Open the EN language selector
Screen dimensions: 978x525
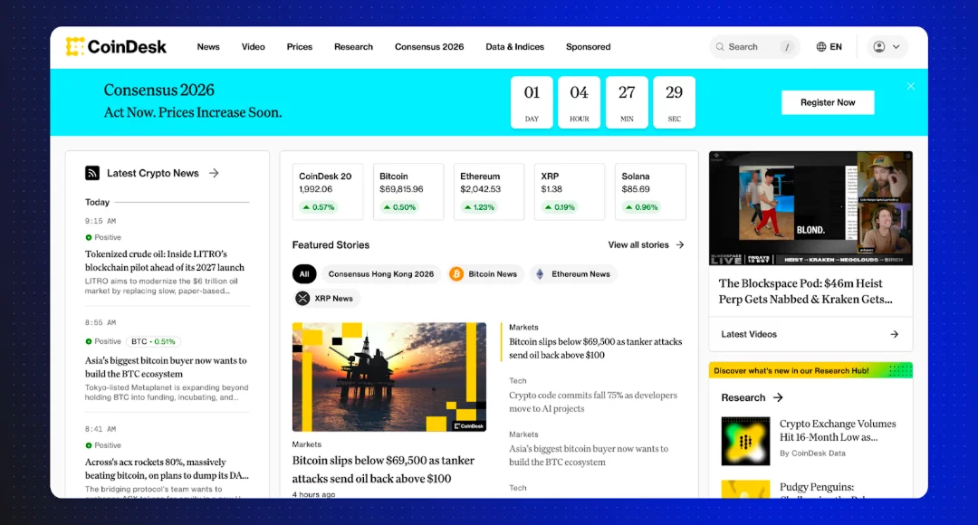pyautogui.click(x=829, y=47)
